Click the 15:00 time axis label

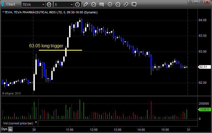(x=165, y=130)
